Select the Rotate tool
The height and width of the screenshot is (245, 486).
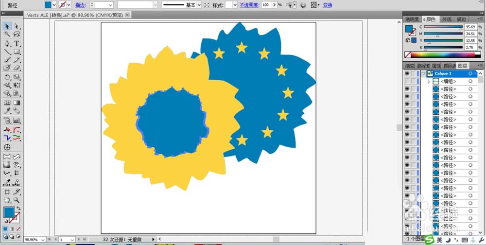coord(7,77)
